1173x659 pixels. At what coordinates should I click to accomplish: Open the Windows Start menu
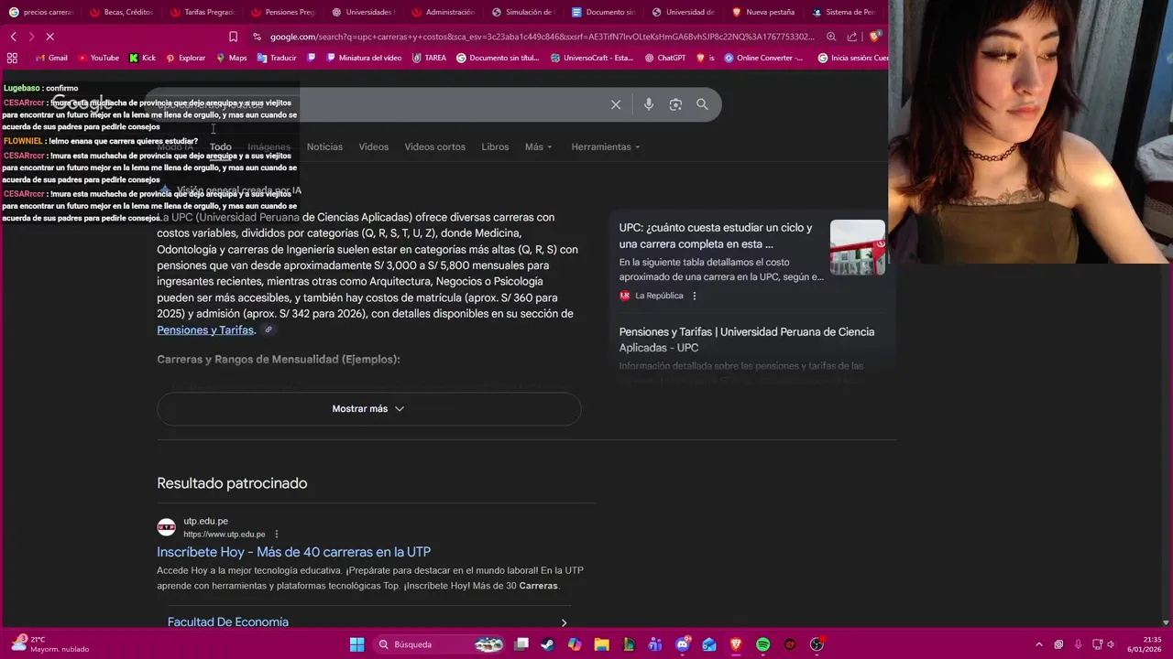(357, 644)
